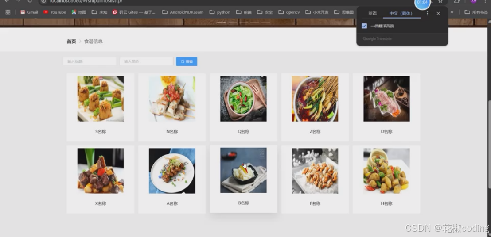
Task: Open the B名称 recipe thumbnail
Action: pyautogui.click(x=243, y=170)
